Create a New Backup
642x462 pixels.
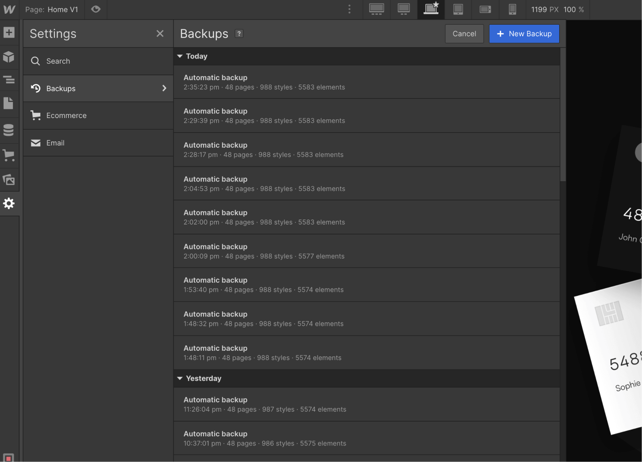click(524, 33)
